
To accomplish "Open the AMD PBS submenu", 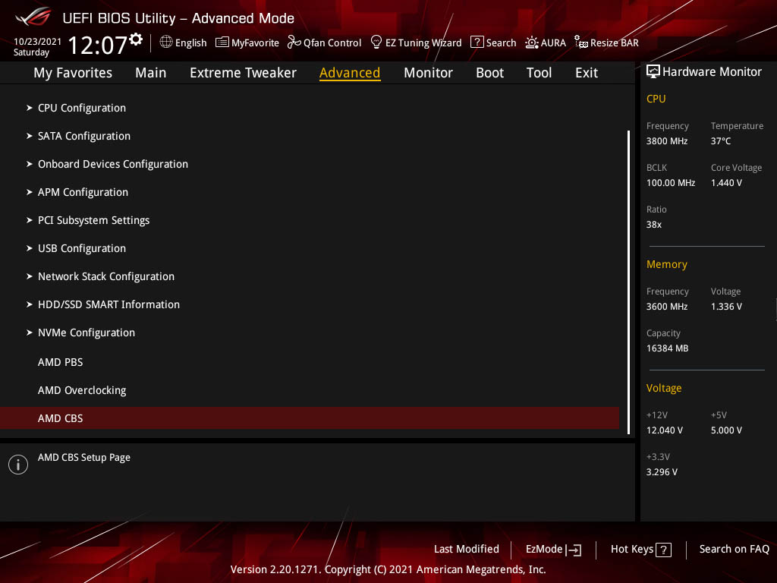I will click(61, 362).
